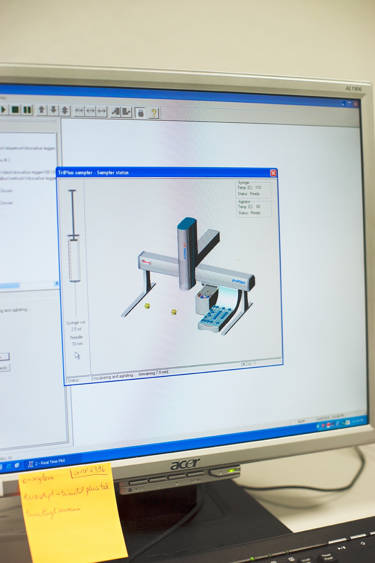
Task: Click the Agitator Status Ready text
Action: click(249, 213)
